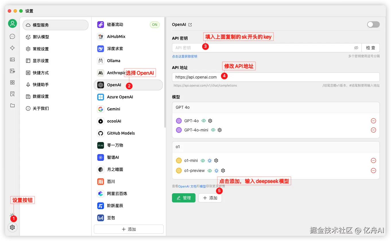
Task: Collapse the GPT 4o model group
Action: (276, 107)
